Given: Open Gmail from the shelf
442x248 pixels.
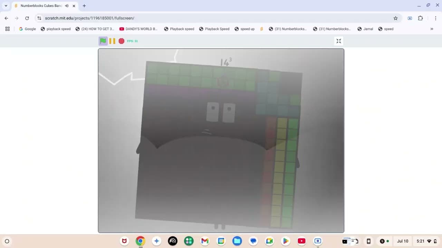Looking at the screenshot, I should [205, 241].
